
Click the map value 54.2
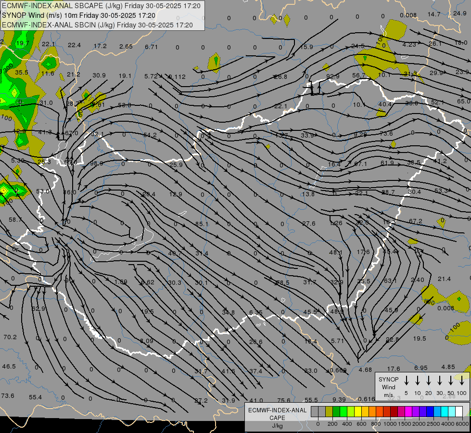(x=150, y=135)
